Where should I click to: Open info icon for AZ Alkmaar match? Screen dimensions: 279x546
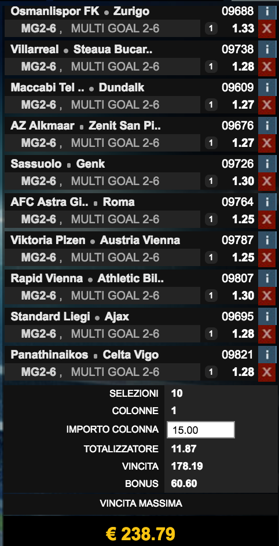267,126
